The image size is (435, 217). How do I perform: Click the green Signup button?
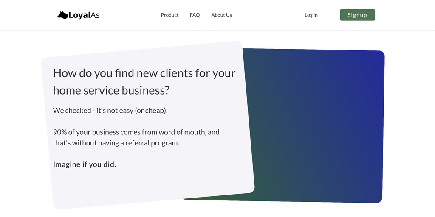coord(357,15)
